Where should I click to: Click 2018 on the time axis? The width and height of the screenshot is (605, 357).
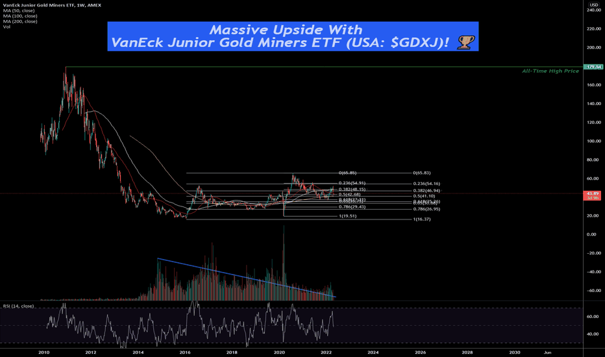click(232, 352)
